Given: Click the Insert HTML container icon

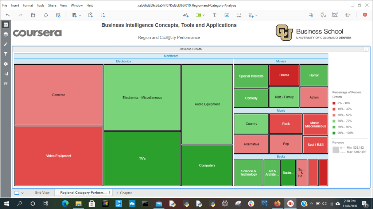Looking at the screenshot, I should [239, 15].
